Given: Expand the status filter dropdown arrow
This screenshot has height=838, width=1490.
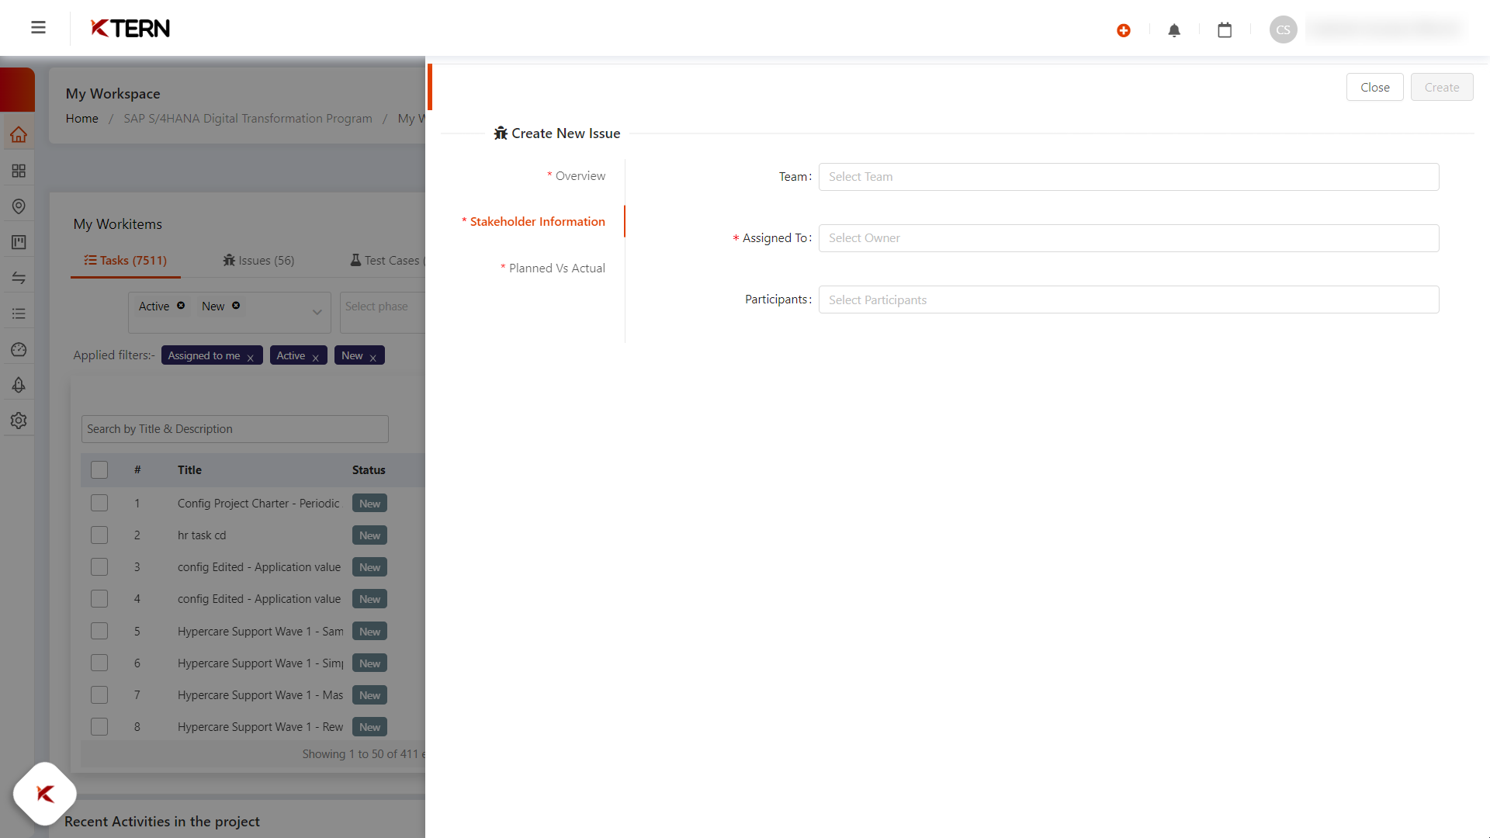Looking at the screenshot, I should 317,312.
